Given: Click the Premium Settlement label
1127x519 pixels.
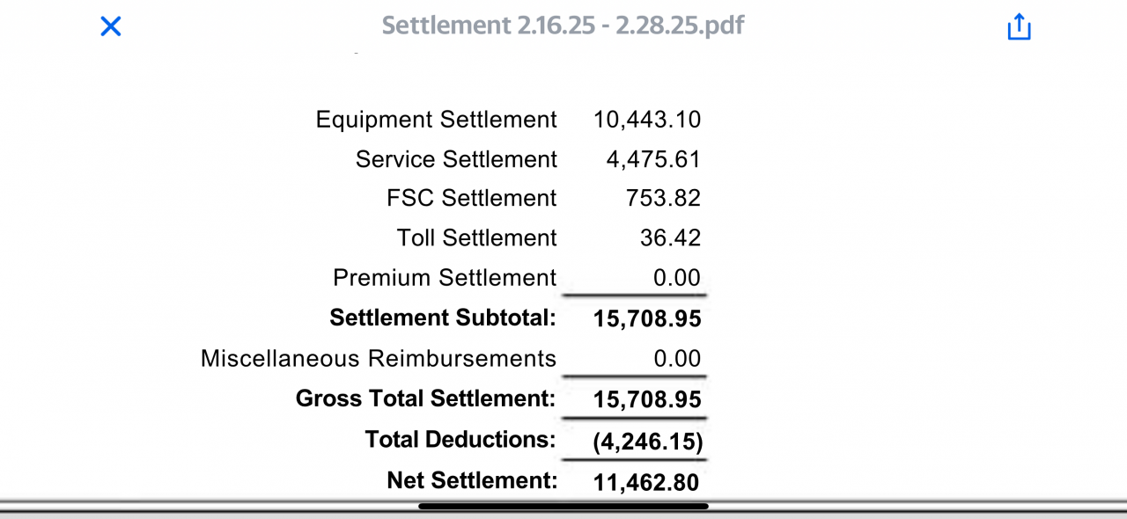Looking at the screenshot, I should point(445,278).
